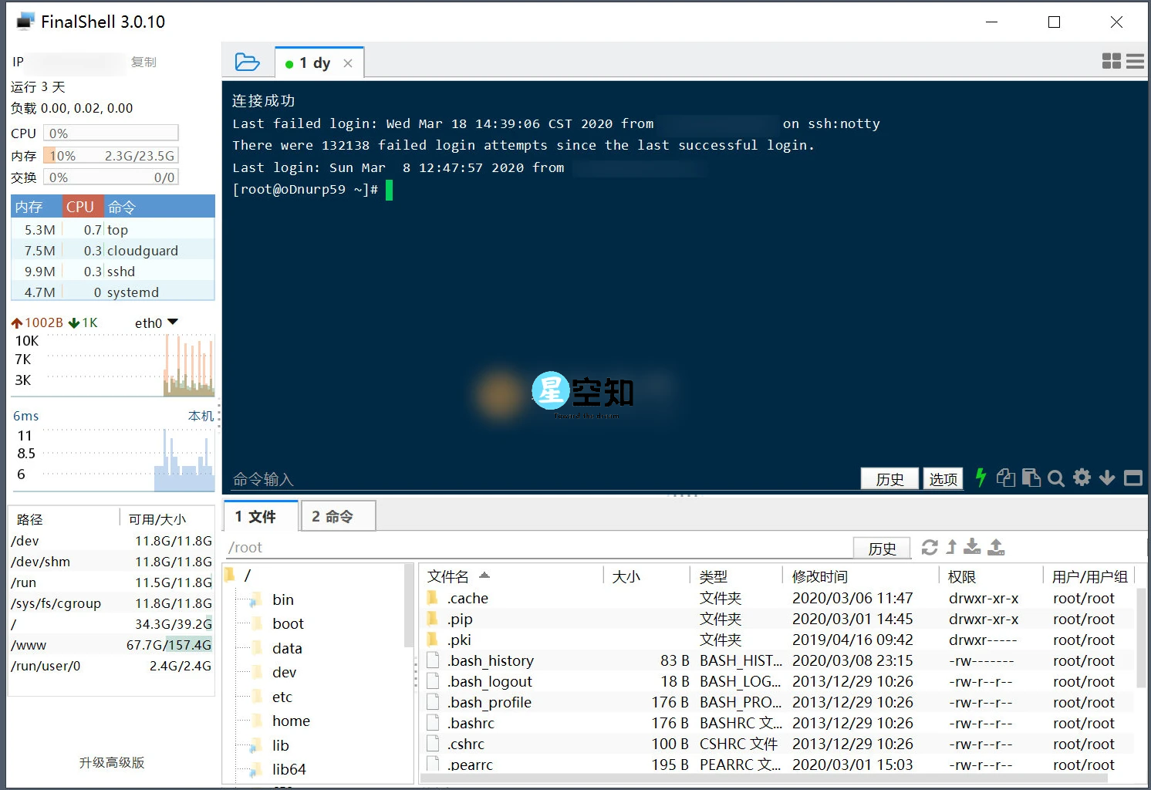Click the green lightning connection icon
Viewport: 1151px width, 790px height.
point(980,478)
